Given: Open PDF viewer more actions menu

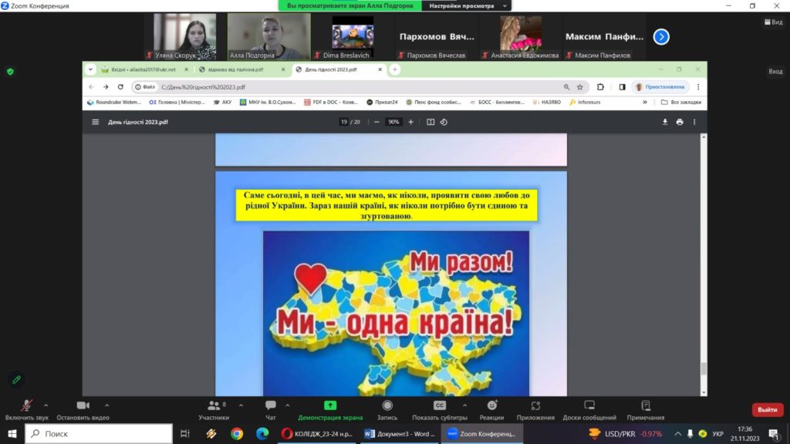Looking at the screenshot, I should pyautogui.click(x=694, y=122).
